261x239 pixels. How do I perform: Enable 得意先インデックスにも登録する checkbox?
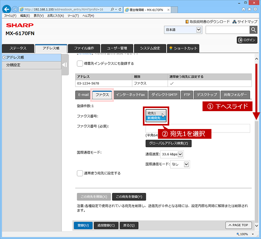point(80,63)
